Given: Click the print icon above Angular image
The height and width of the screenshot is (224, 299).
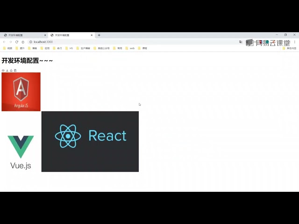Looking at the screenshot, I should pyautogui.click(x=11, y=70).
